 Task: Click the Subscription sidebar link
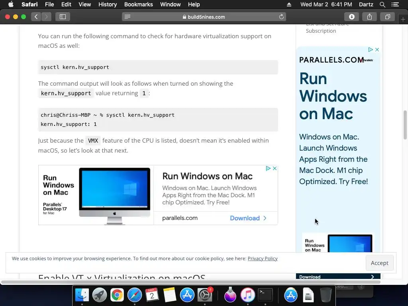point(321,31)
